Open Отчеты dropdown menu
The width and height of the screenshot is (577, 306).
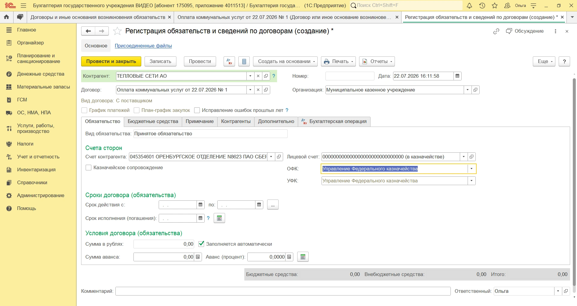point(377,61)
